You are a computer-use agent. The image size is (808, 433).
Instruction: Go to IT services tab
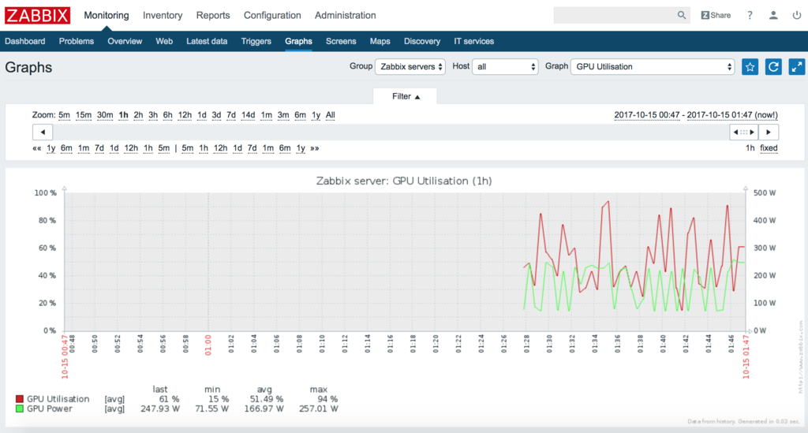(473, 41)
